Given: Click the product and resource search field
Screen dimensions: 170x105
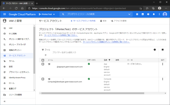Looking at the screenshot, I should tap(96, 14).
